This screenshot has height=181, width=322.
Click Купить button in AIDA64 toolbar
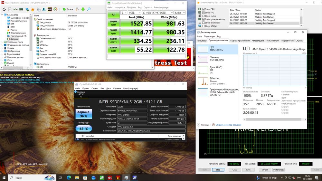pos(68,9)
